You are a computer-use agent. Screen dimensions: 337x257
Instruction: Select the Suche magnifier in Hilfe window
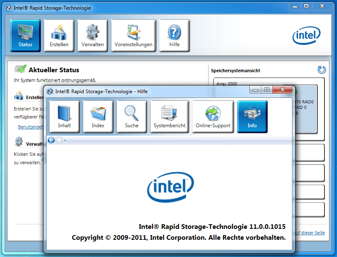(132, 117)
